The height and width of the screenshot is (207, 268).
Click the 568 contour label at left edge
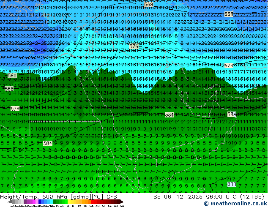[x=9, y=89]
